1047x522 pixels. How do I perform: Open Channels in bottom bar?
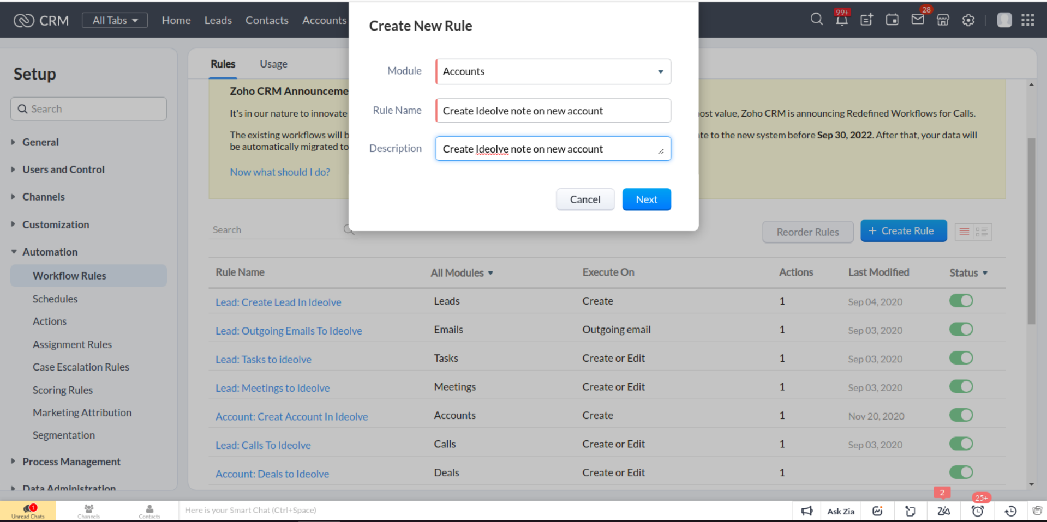(x=88, y=511)
